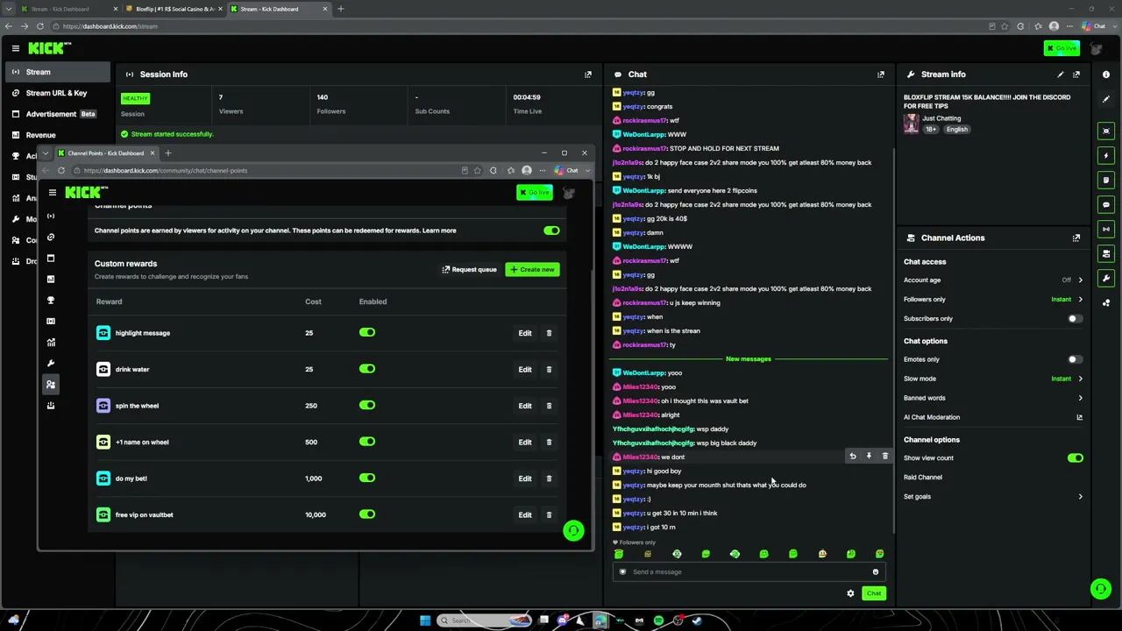Enable Emotes only chat

tap(1075, 359)
